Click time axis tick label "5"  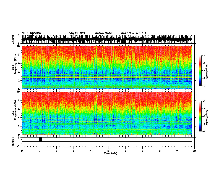(x=108, y=151)
